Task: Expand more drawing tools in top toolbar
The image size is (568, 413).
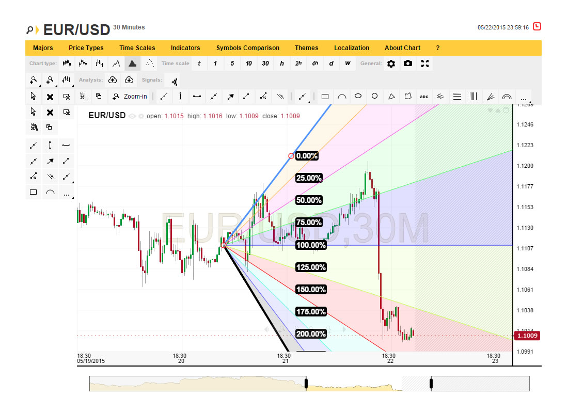Action: click(523, 97)
